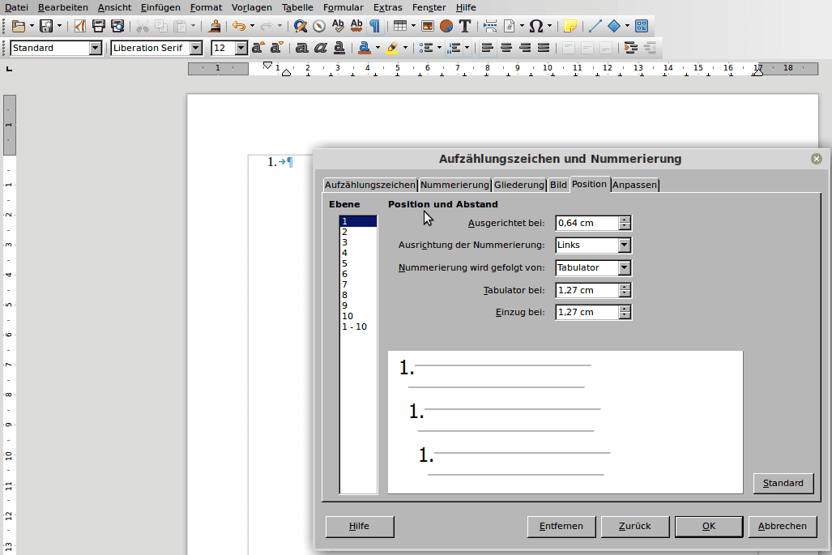
Task: Insert a page break
Action: [490, 26]
